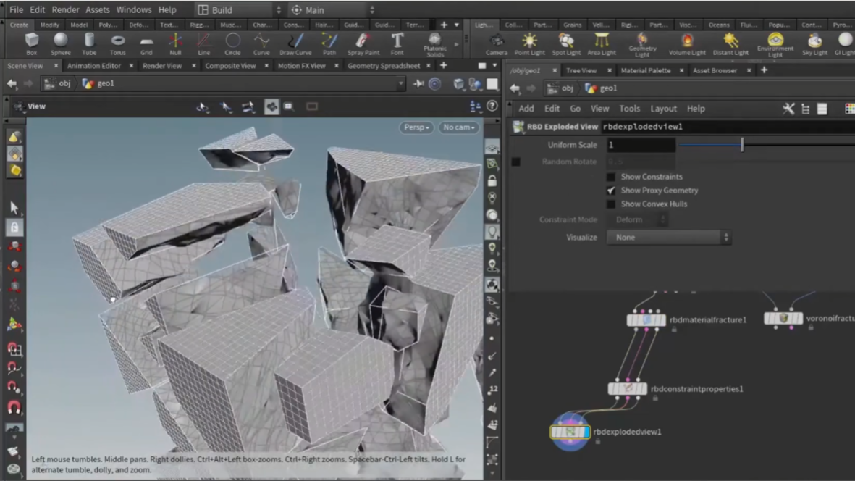Open the viewport help question icon

[492, 106]
